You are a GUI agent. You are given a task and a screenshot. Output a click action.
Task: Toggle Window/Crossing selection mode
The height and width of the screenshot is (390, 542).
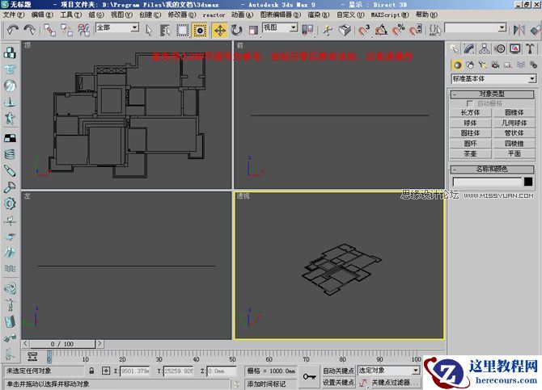(200, 31)
